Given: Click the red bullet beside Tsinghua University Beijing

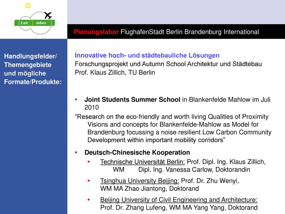Looking at the screenshot, I should pos(89,181).
